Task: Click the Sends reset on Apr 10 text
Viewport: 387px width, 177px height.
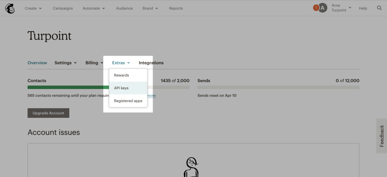Action: coord(217,95)
